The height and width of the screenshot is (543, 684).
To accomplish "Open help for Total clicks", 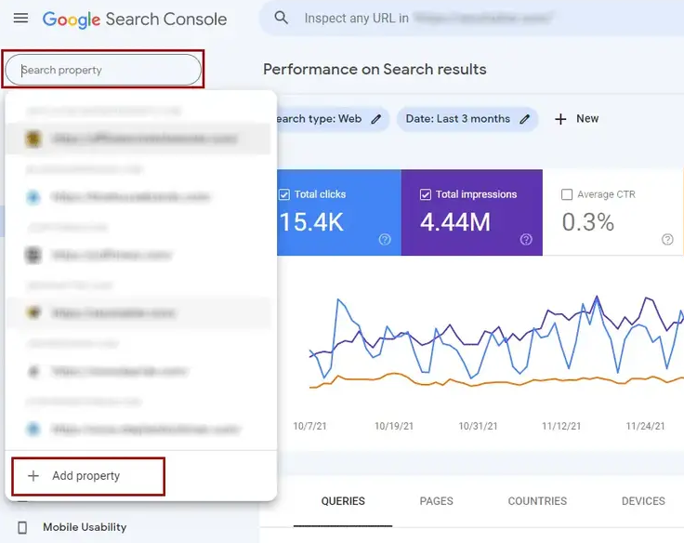I will 385,239.
